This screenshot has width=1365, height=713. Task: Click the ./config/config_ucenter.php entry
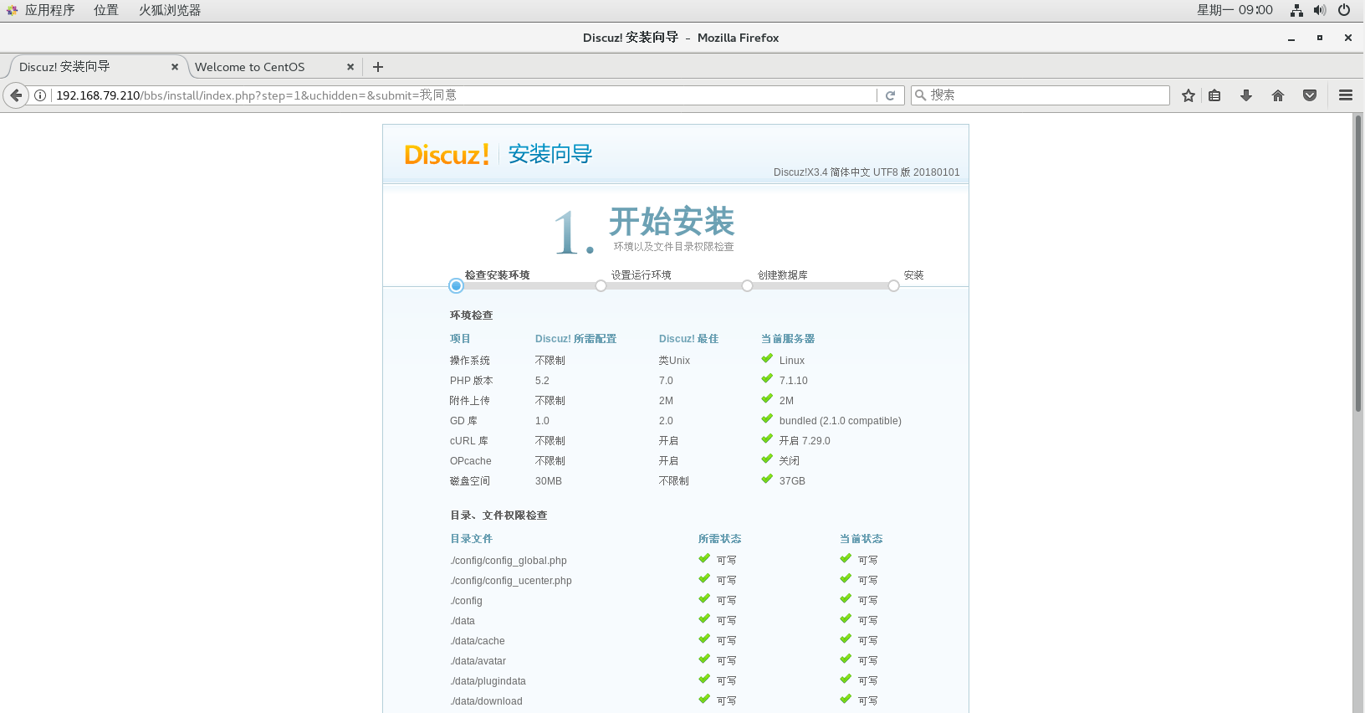pyautogui.click(x=511, y=581)
